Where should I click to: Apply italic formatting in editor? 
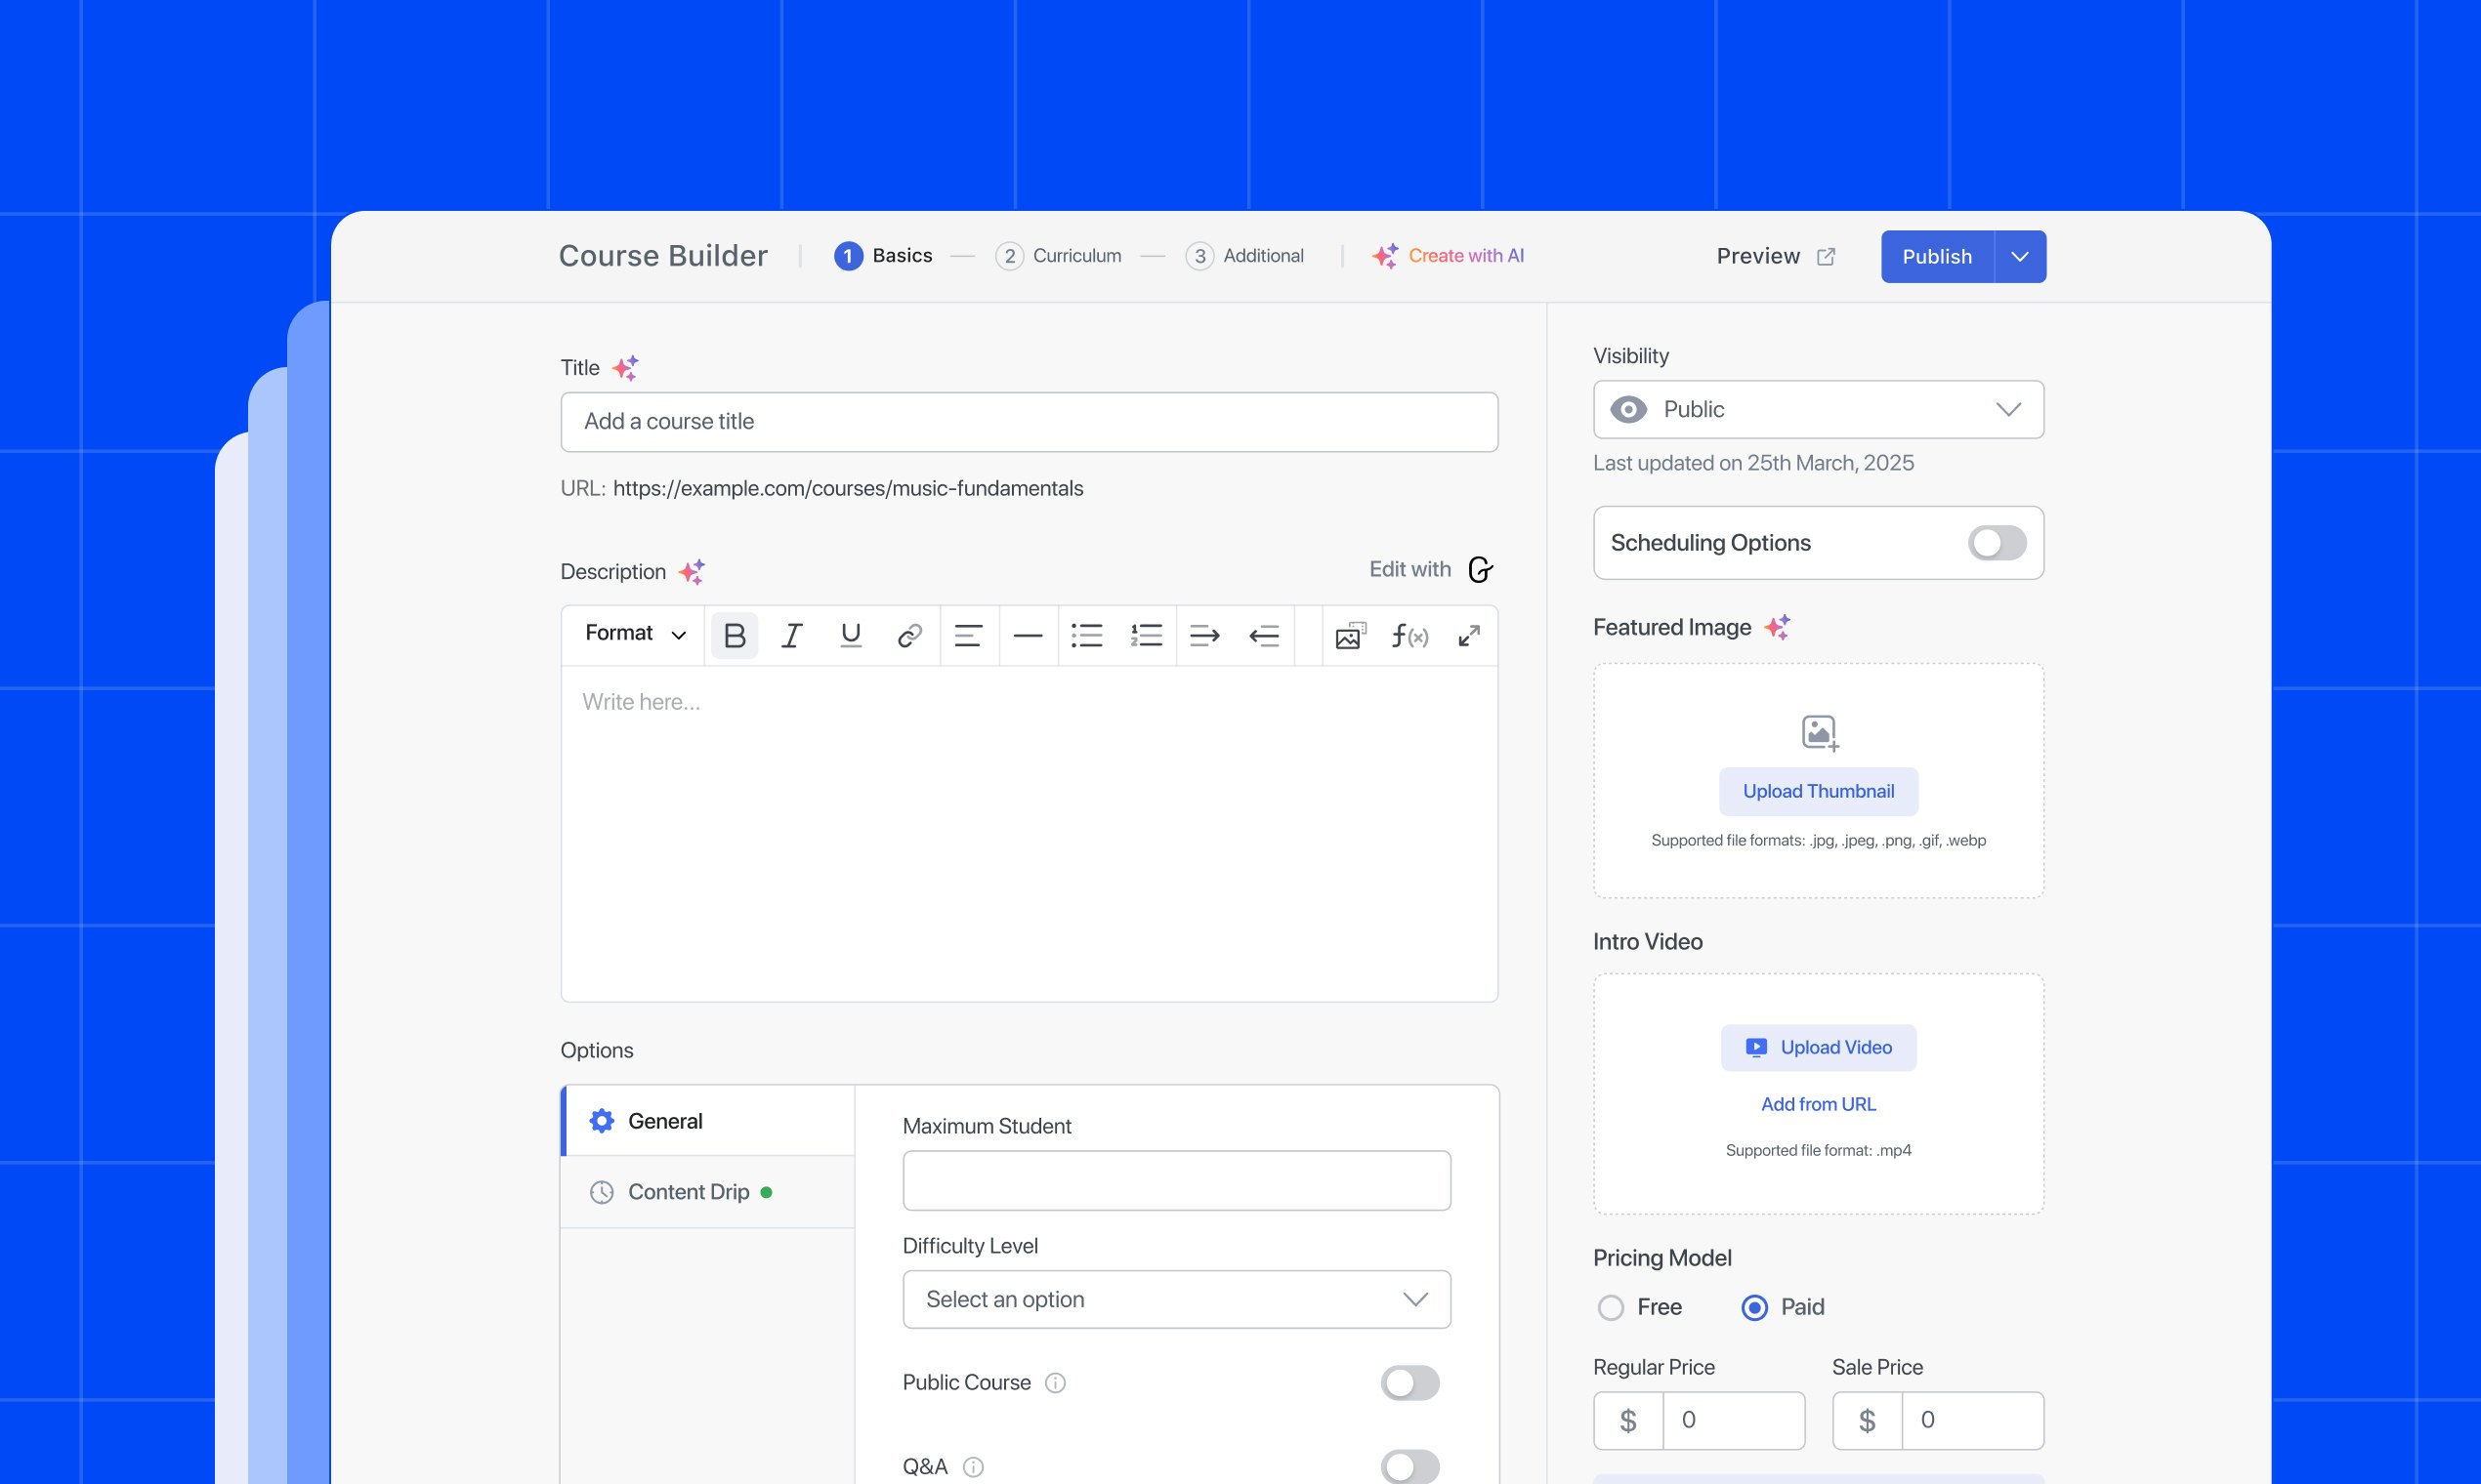point(791,635)
